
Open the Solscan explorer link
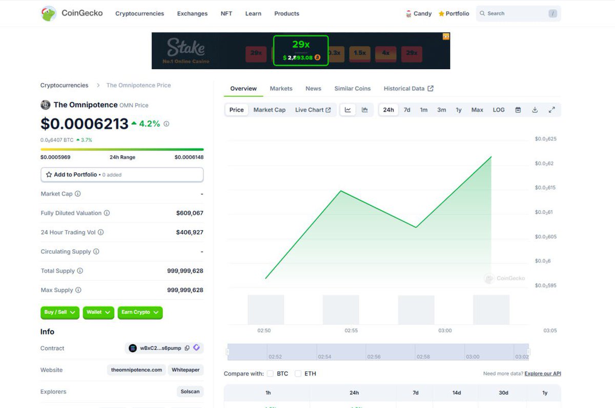190,392
